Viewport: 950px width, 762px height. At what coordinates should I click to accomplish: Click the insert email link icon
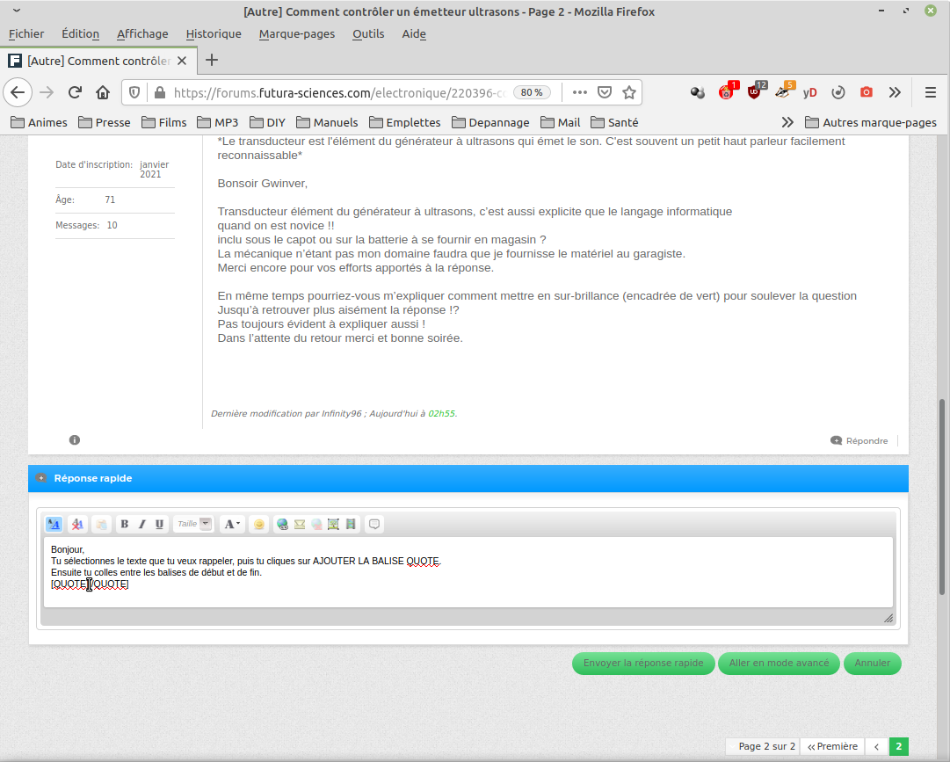click(300, 524)
